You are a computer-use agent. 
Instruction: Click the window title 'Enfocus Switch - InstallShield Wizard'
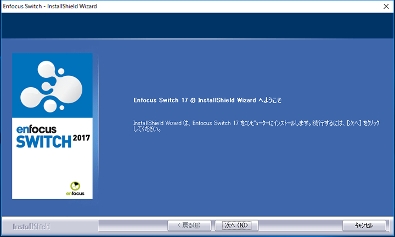tap(50, 6)
